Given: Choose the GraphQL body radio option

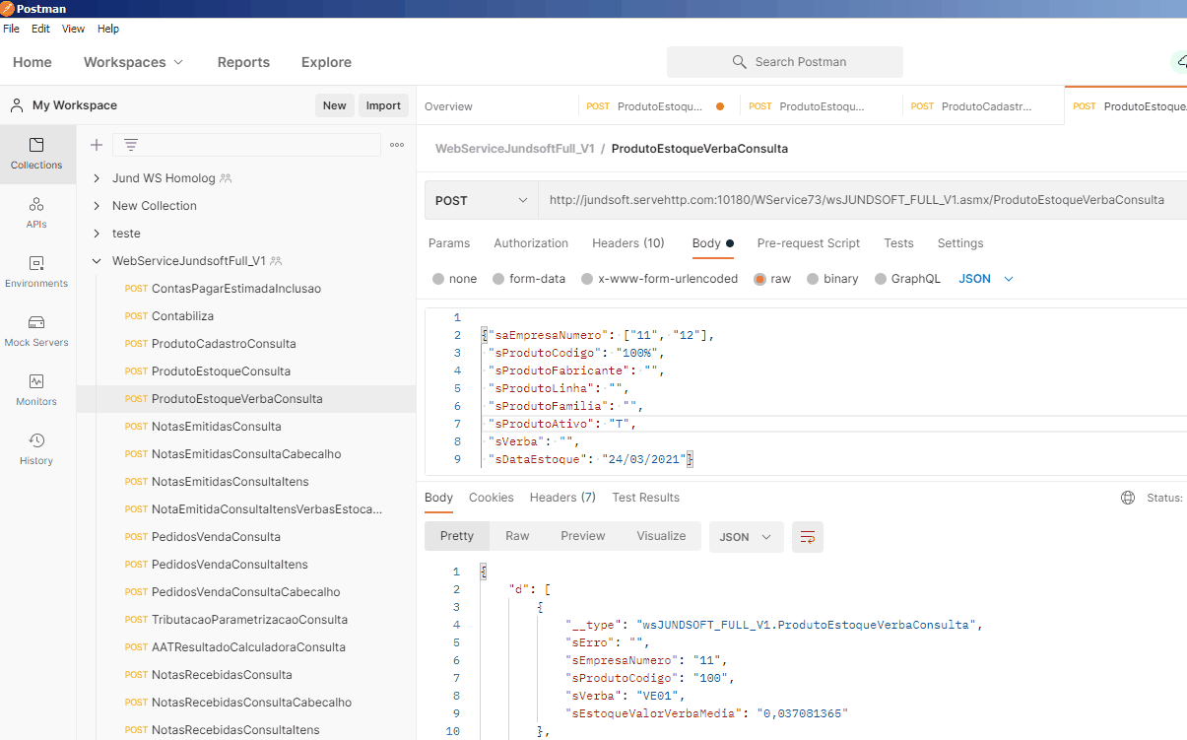Looking at the screenshot, I should (881, 279).
